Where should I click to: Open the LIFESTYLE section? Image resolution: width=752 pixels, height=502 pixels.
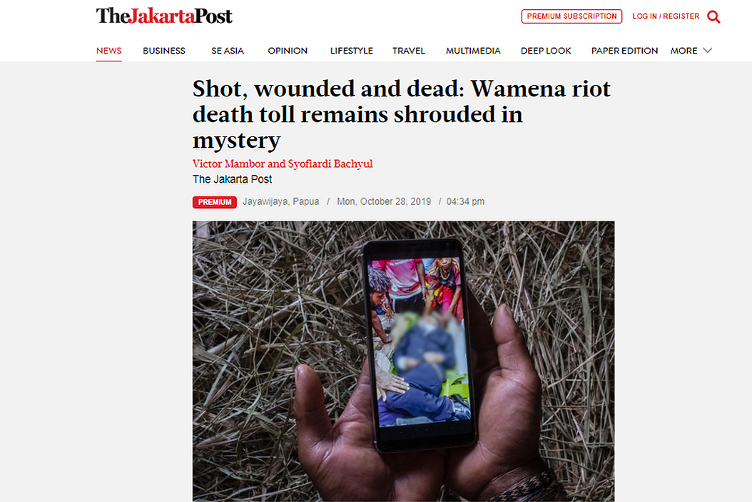pyautogui.click(x=352, y=51)
